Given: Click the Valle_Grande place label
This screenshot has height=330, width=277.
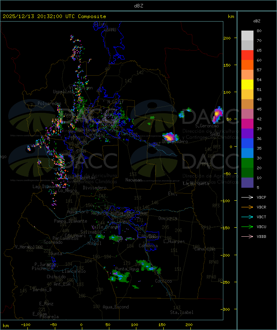Looking at the screenshot, I should click(105, 227).
